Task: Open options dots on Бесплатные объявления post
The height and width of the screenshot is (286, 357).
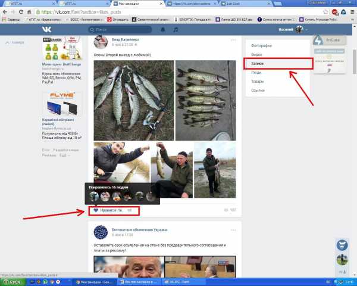Action: coord(233,230)
